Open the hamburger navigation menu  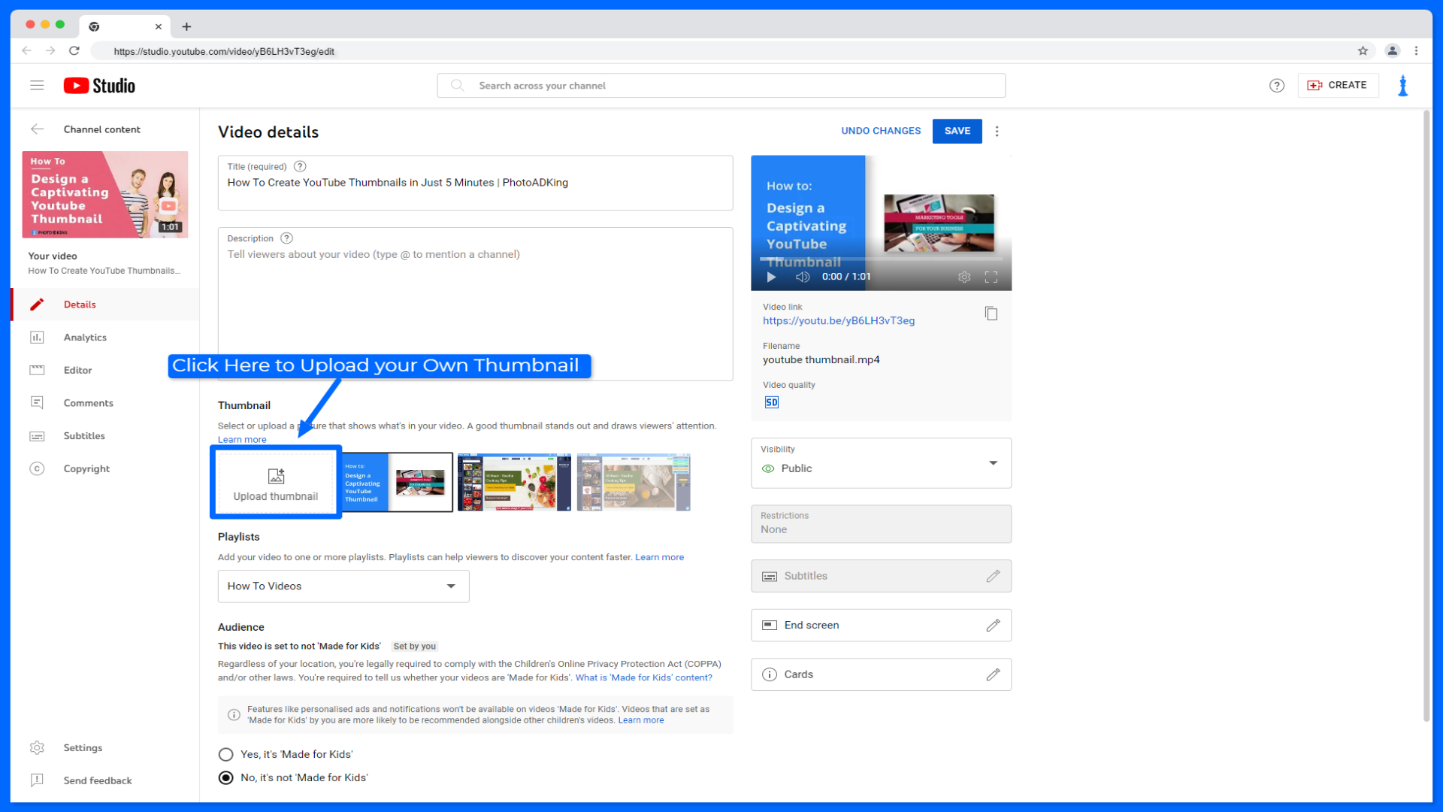[37, 86]
